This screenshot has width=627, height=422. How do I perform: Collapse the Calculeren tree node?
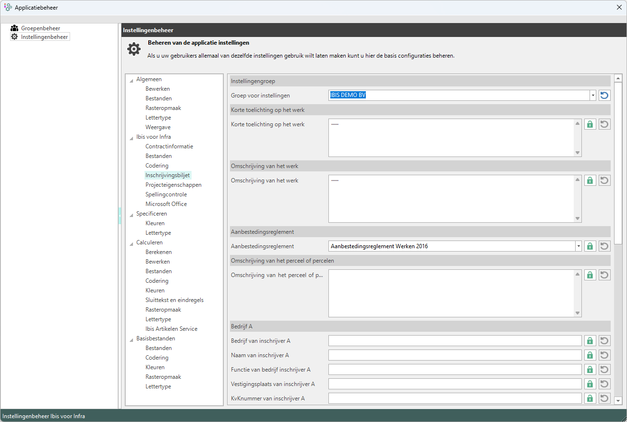click(132, 243)
